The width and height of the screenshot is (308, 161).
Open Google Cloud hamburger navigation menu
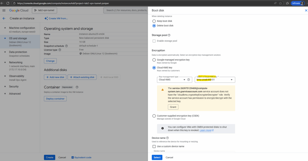[x=4, y=11]
